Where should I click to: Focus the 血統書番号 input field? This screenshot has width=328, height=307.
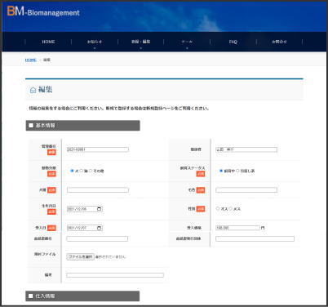point(97,238)
